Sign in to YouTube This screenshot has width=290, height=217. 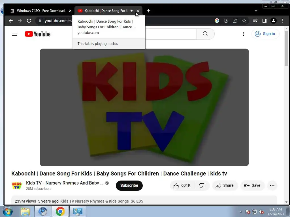[265, 34]
